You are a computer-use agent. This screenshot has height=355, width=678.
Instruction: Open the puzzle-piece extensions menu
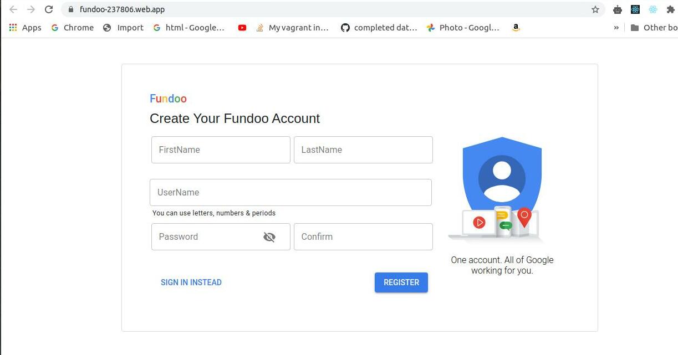click(670, 9)
